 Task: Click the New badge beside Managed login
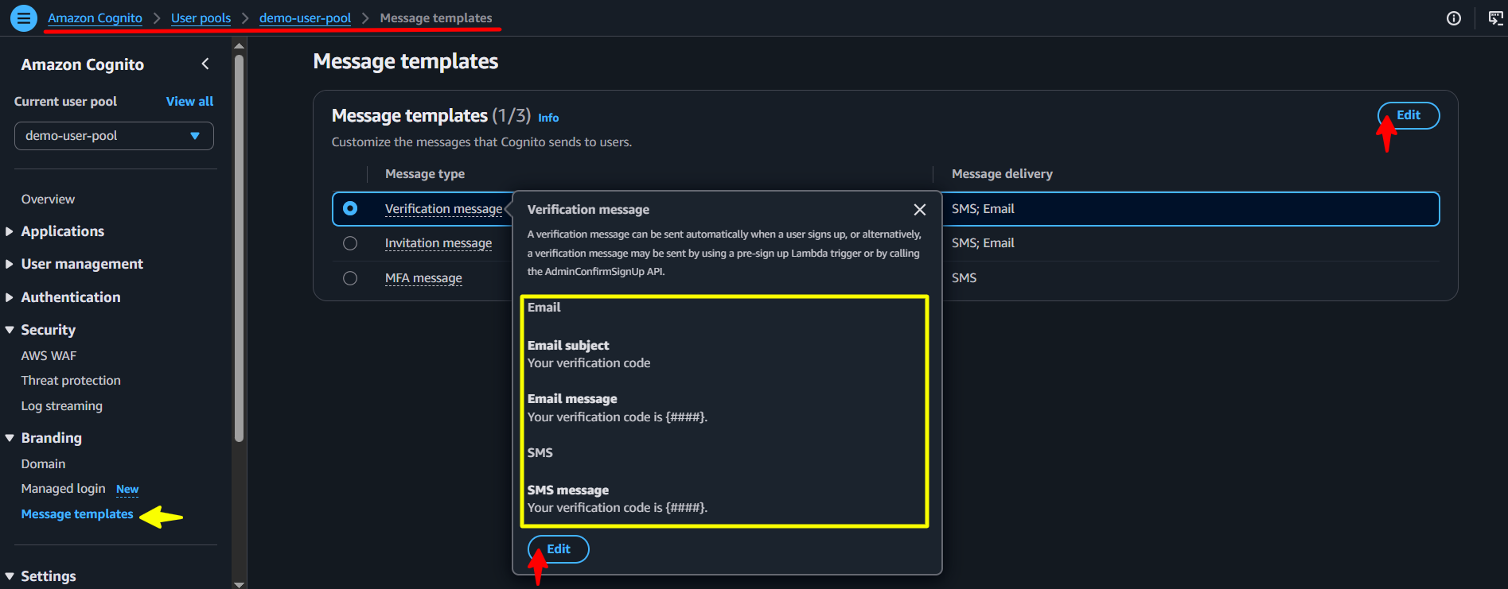pos(127,490)
